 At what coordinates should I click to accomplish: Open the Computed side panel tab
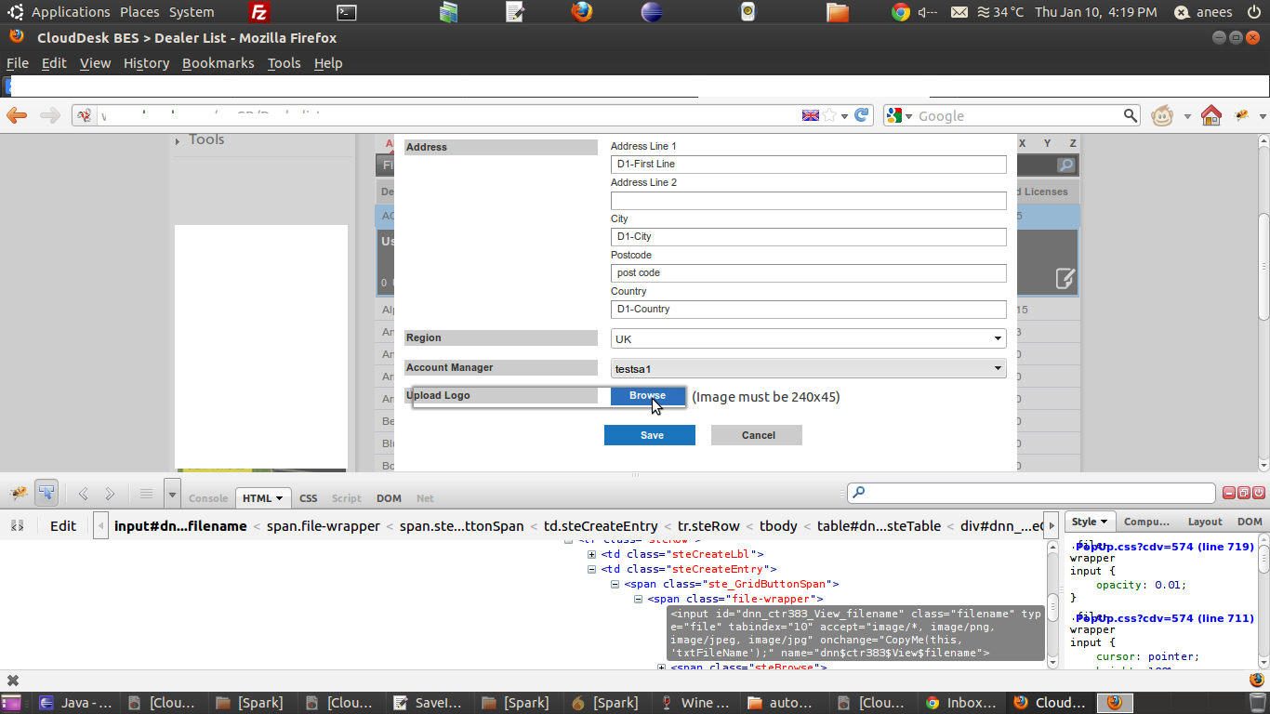tap(1146, 522)
